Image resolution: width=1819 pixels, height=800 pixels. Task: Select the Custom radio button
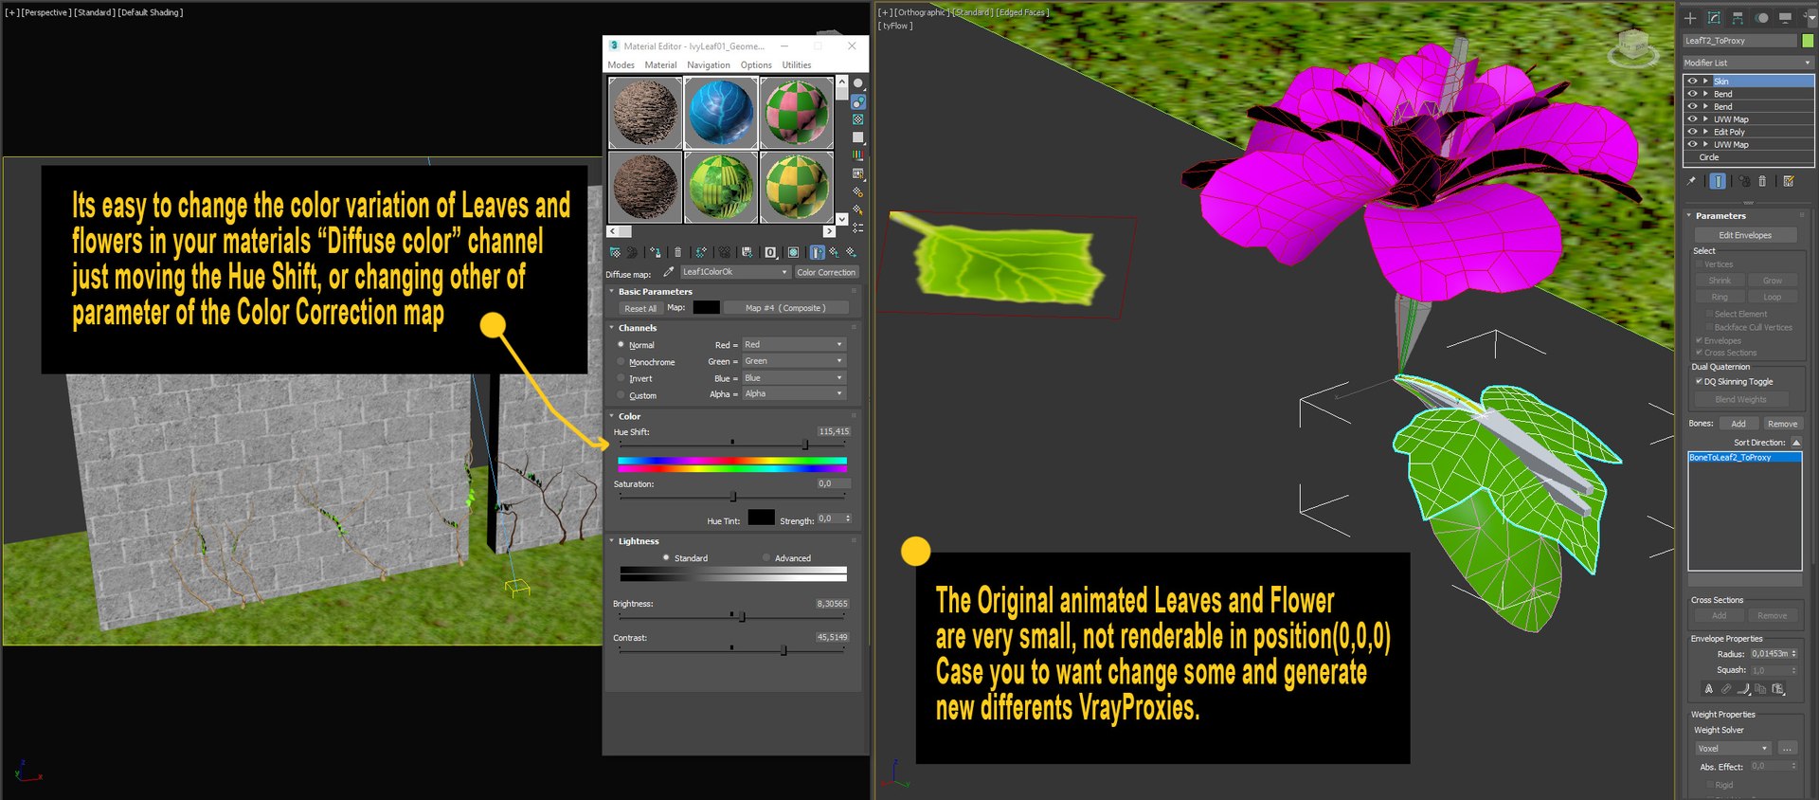[x=621, y=395]
